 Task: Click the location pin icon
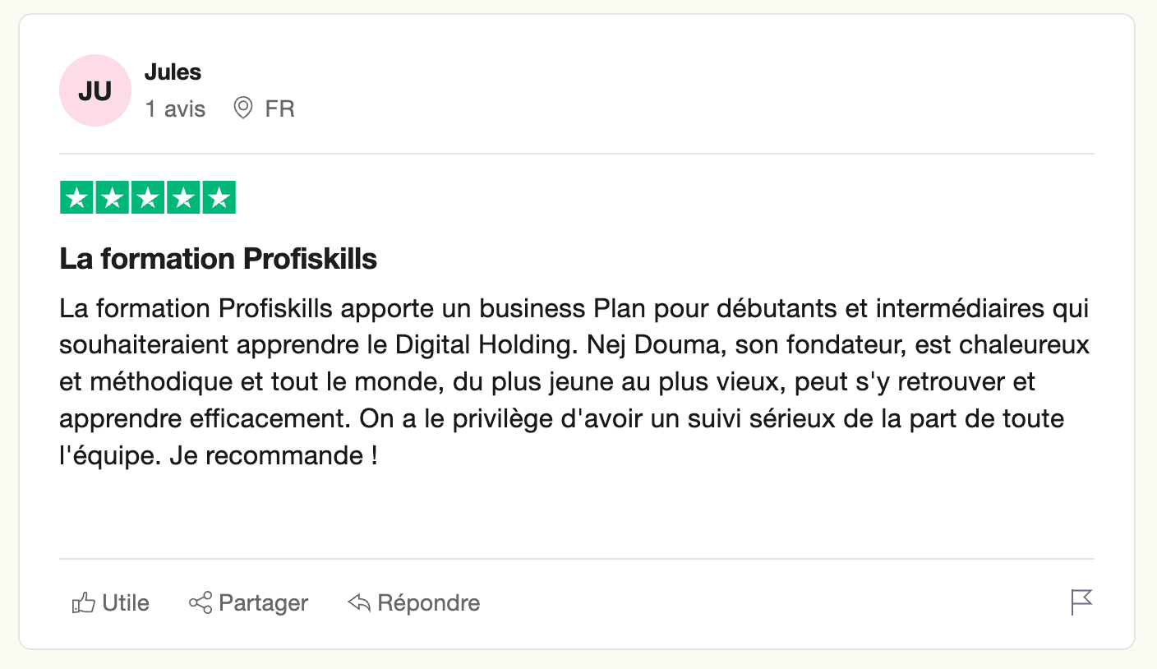pos(243,108)
